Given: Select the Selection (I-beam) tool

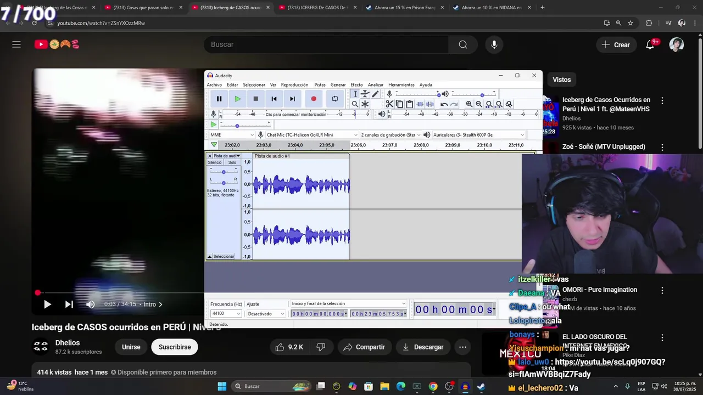Looking at the screenshot, I should [x=355, y=94].
